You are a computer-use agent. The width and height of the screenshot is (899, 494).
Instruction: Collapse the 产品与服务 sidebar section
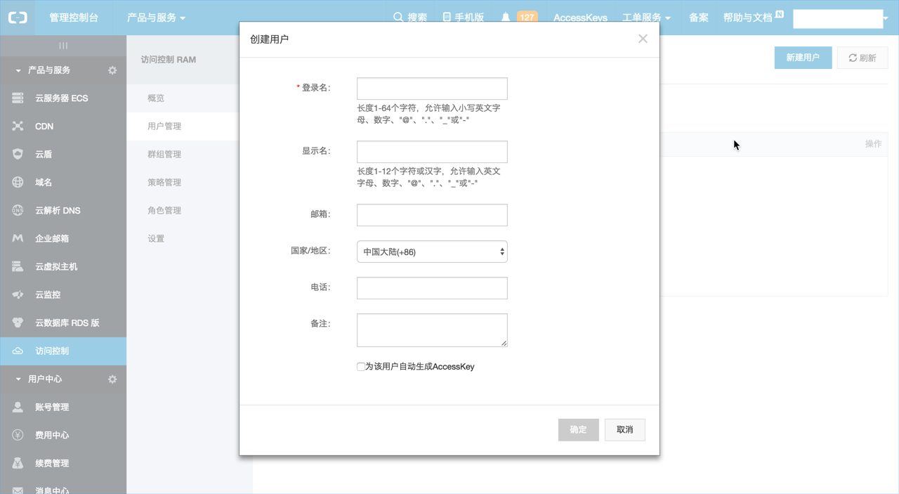(x=18, y=70)
